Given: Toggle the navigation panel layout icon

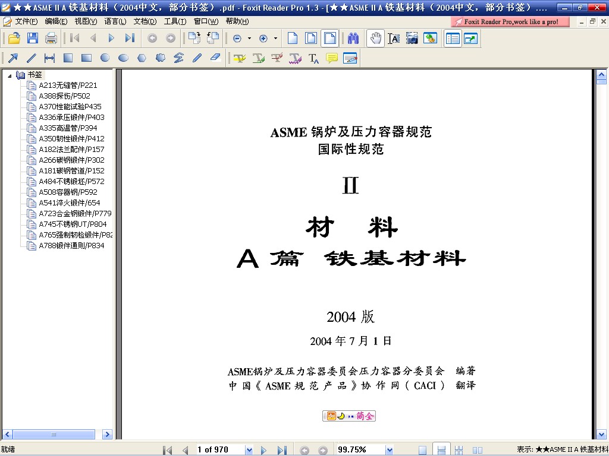Looking at the screenshot, I should [453, 39].
